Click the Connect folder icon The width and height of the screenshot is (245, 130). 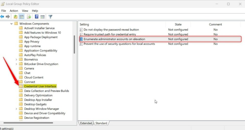click(21, 82)
